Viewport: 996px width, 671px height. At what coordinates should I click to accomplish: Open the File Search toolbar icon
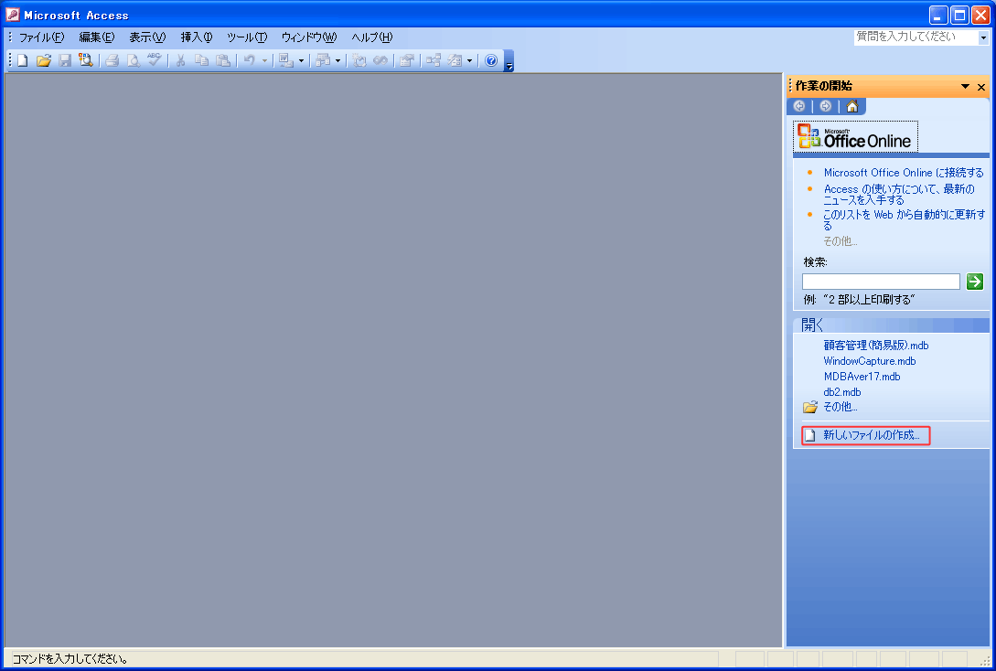(x=86, y=60)
